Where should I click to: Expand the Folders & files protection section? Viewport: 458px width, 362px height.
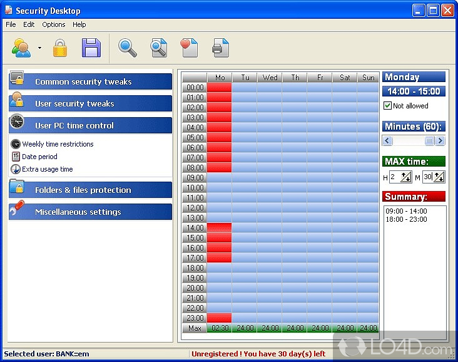[90, 190]
